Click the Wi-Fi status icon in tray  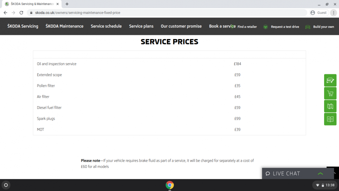[x=318, y=185]
